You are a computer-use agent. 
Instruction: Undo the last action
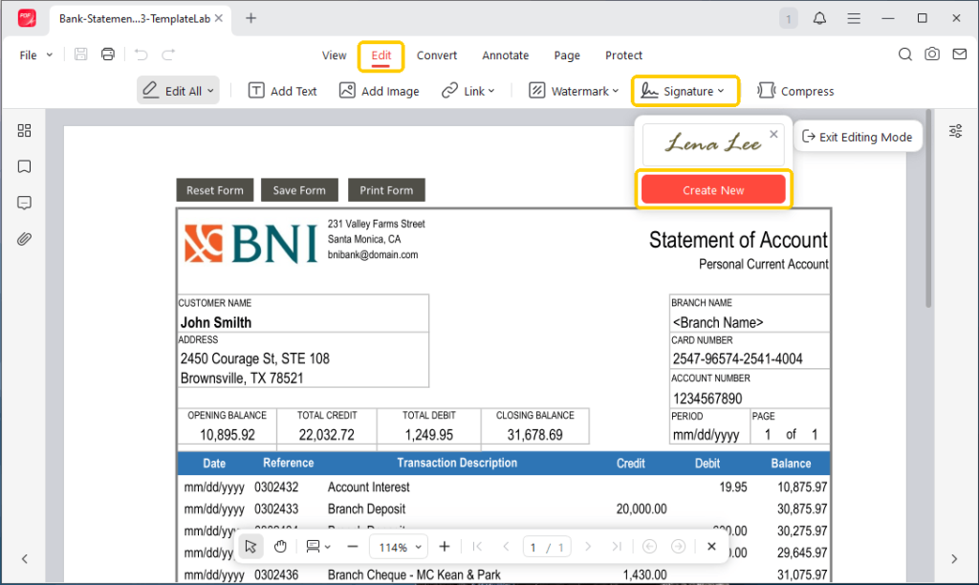point(141,54)
